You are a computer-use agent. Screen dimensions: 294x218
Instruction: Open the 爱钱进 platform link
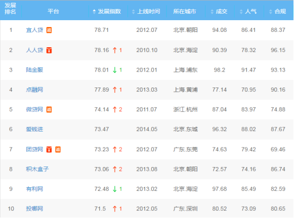pyautogui.click(x=34, y=129)
